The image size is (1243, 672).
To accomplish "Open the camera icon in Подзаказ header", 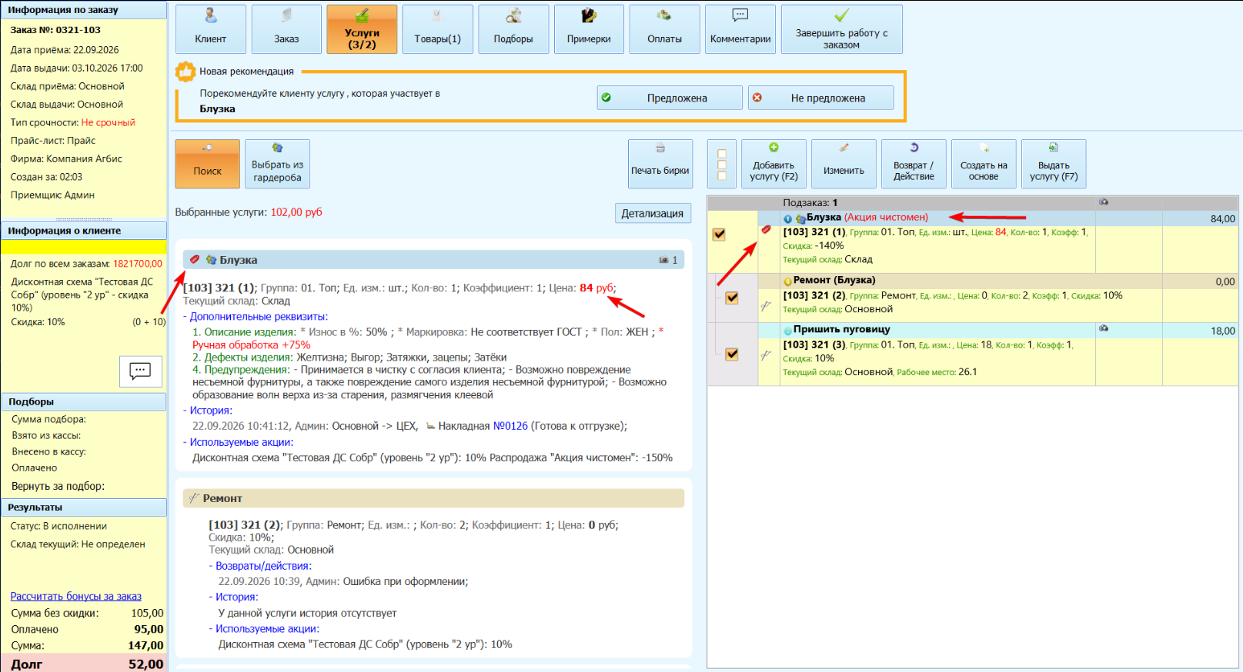I will coord(1104,202).
